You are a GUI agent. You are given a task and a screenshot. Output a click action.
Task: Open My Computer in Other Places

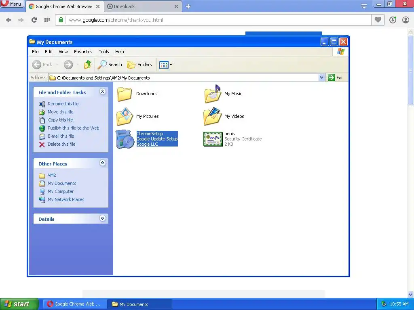(61, 191)
